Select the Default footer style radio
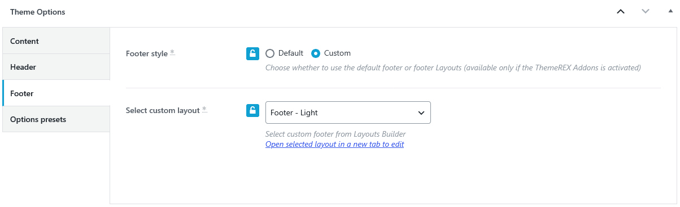 pyautogui.click(x=270, y=53)
